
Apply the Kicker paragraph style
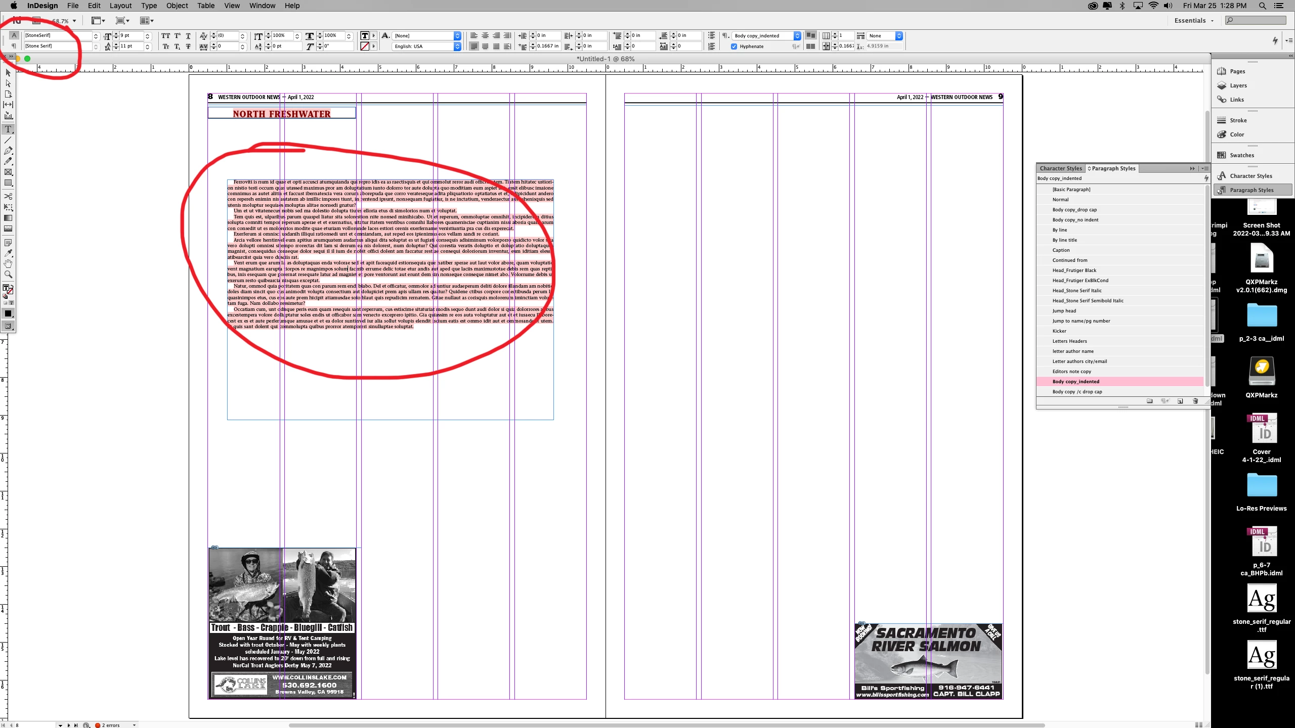tap(1059, 331)
